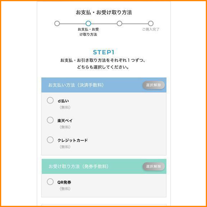The image size is (207, 207).
Task: Click the first progress step circle
Action: coord(57,23)
